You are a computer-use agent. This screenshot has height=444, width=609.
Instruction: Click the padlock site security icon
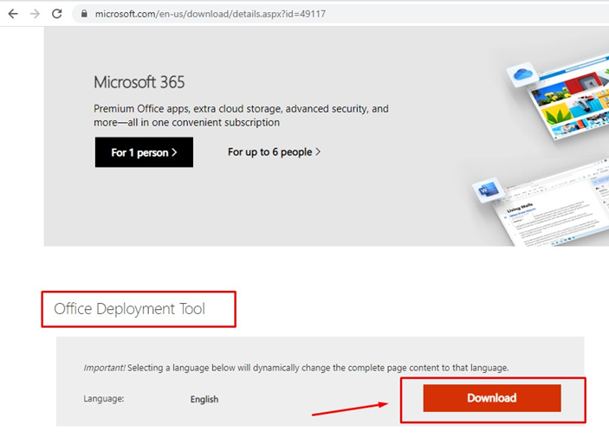[84, 14]
